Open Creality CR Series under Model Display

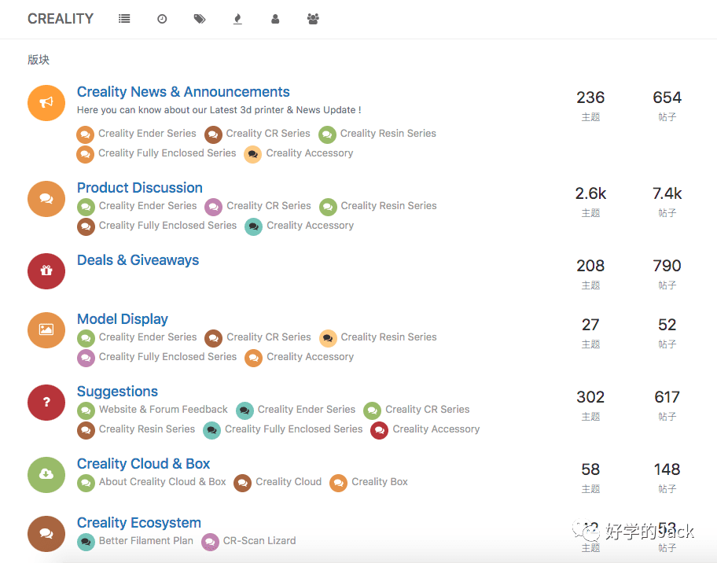[x=268, y=337]
